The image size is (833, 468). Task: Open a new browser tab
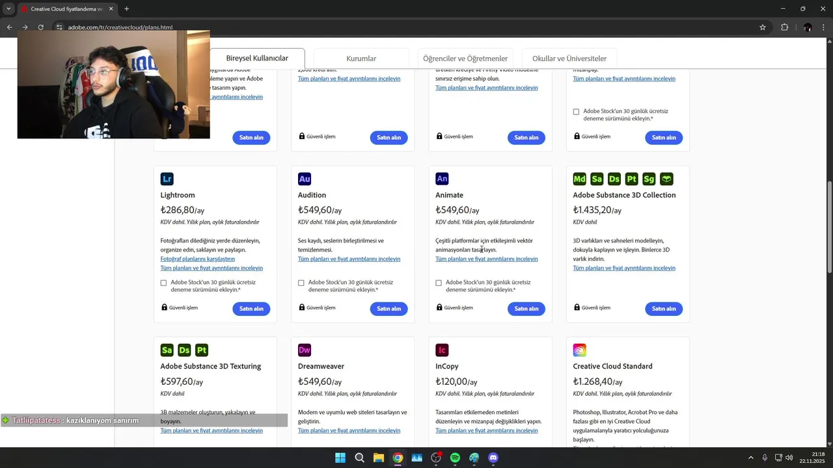tap(126, 9)
